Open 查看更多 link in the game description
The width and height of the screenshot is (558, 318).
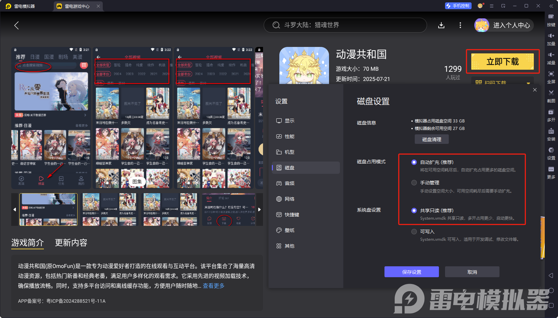(213, 286)
